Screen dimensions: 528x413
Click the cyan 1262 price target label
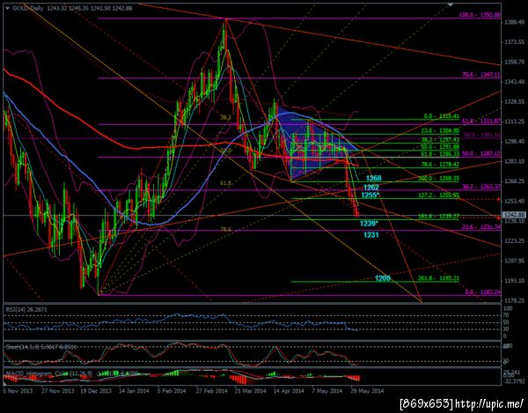371,187
